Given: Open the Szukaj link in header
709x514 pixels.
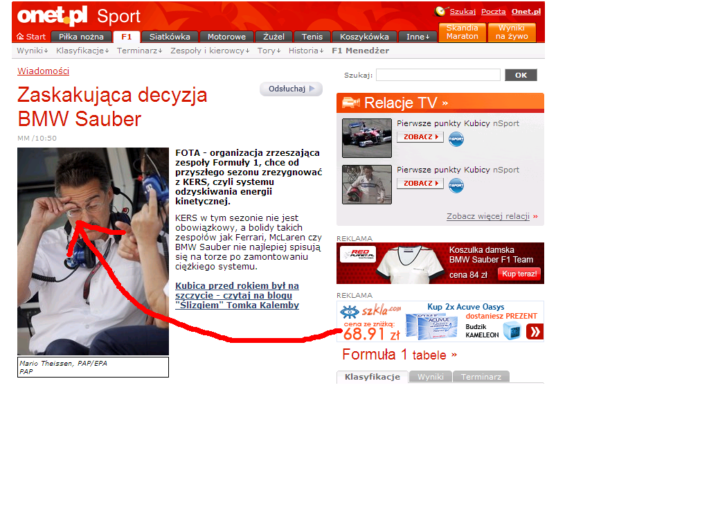Looking at the screenshot, I should [463, 12].
